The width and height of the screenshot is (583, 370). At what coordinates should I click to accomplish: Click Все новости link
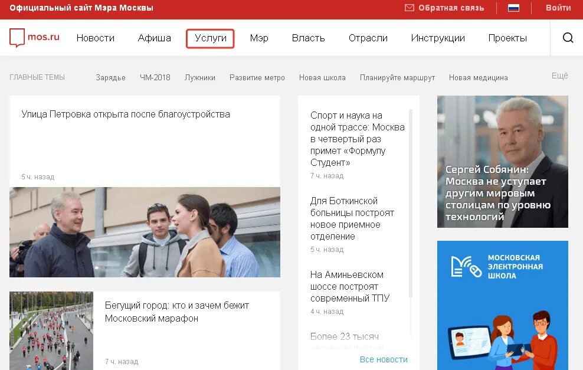click(384, 359)
